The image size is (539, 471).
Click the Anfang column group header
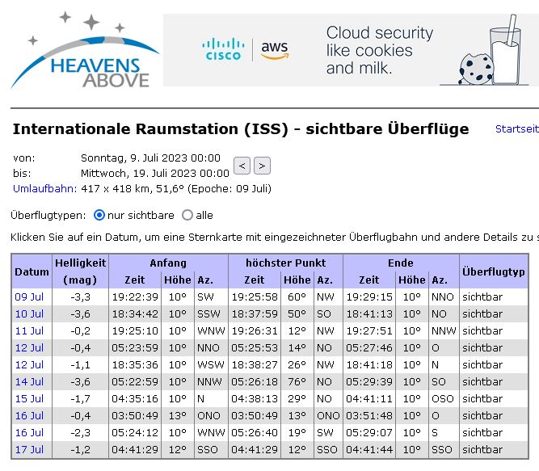point(168,263)
